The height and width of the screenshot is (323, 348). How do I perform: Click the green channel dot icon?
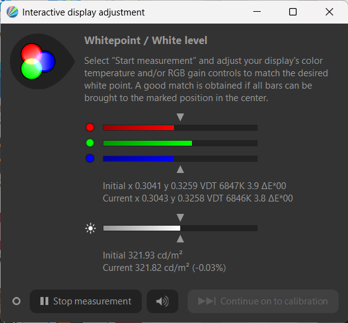(x=90, y=143)
